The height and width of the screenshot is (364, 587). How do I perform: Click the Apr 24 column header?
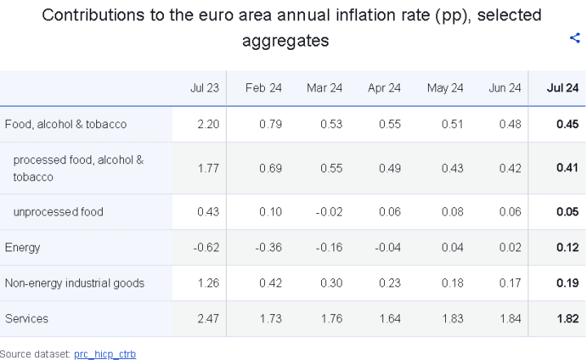(384, 88)
